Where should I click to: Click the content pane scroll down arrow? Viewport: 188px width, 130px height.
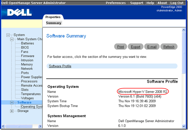coord(184,126)
